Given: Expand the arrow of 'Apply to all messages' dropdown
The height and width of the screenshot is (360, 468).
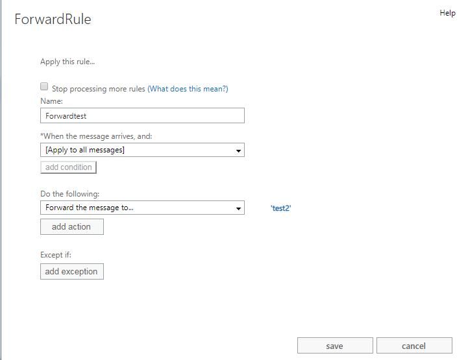Looking at the screenshot, I should click(238, 150).
